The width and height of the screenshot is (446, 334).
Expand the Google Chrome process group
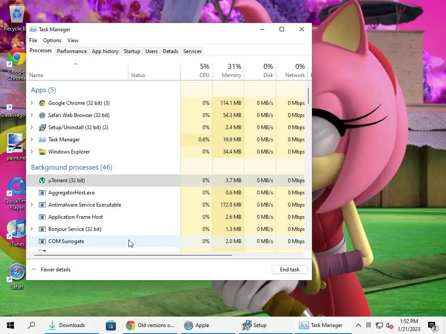32,103
